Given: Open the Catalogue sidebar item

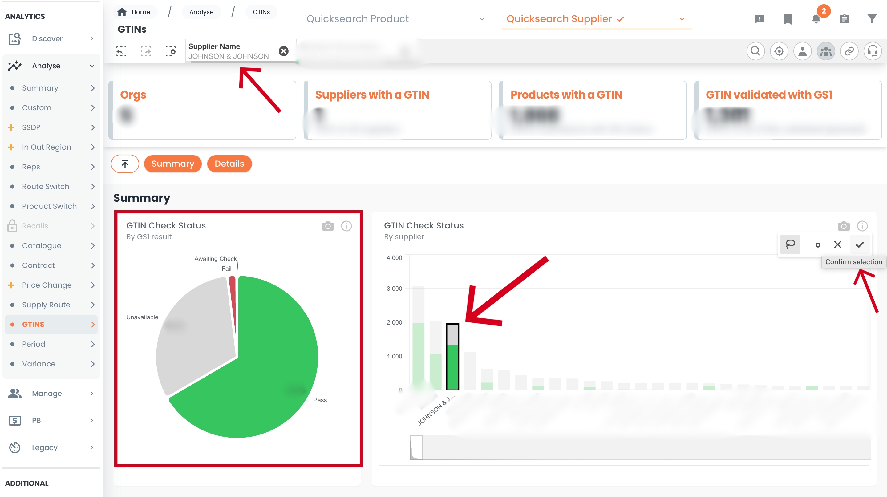Looking at the screenshot, I should click(51, 246).
